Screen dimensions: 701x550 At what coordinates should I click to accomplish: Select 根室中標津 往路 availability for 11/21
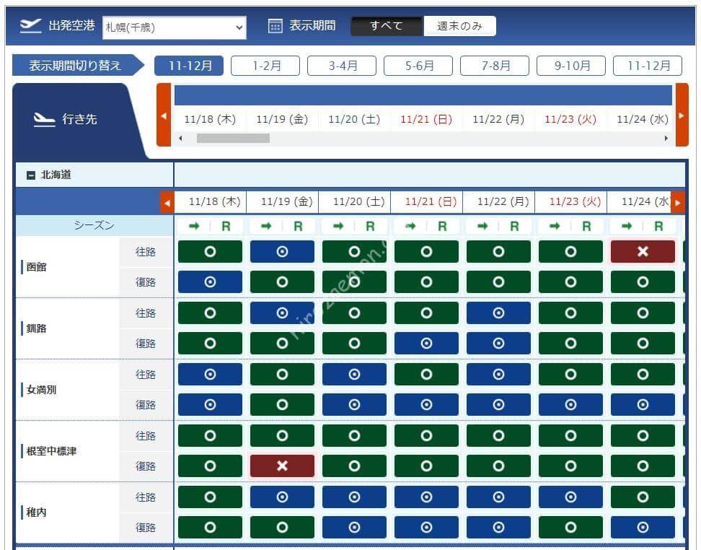click(426, 435)
